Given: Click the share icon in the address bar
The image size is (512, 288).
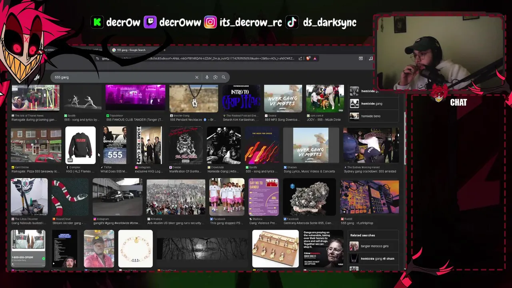Looking at the screenshot, I should tap(300, 58).
